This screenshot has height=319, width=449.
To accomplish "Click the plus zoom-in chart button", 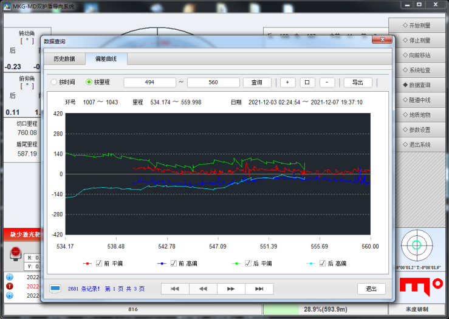I will (x=287, y=83).
